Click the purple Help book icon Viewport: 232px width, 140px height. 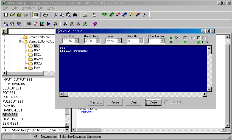pyautogui.click(x=95, y=24)
